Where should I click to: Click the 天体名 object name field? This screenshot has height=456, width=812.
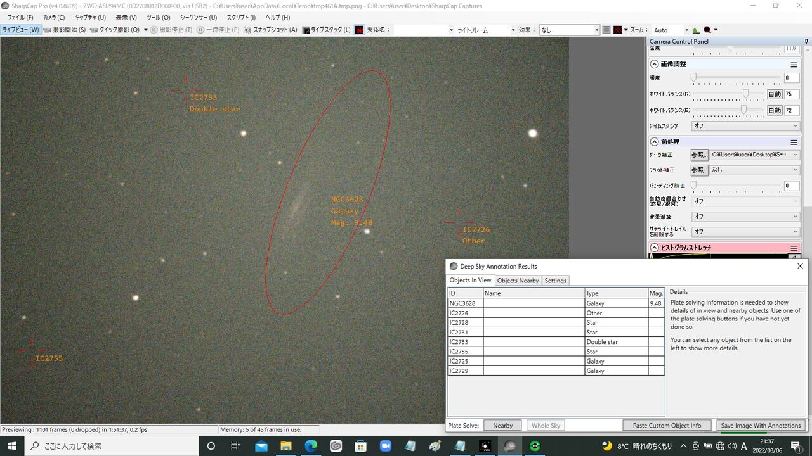point(424,30)
